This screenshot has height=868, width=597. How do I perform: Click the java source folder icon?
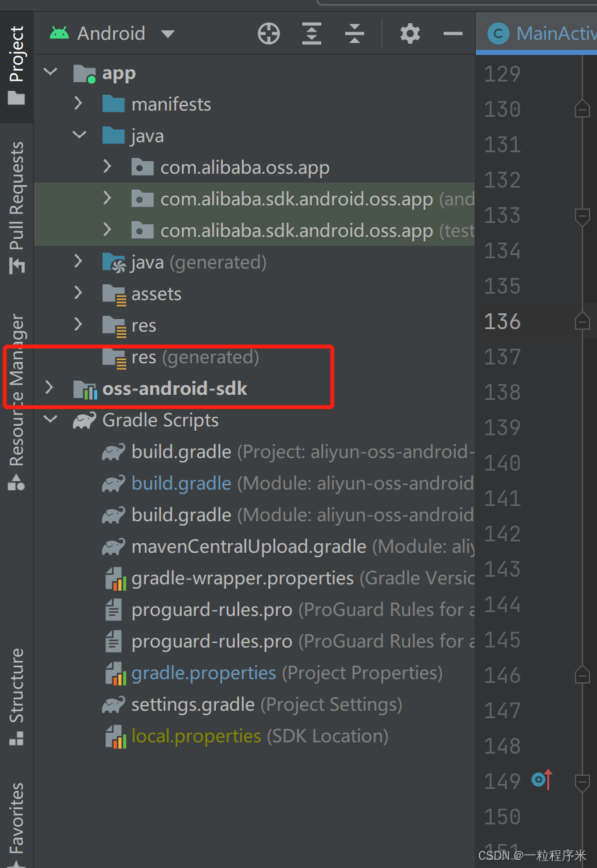[114, 135]
